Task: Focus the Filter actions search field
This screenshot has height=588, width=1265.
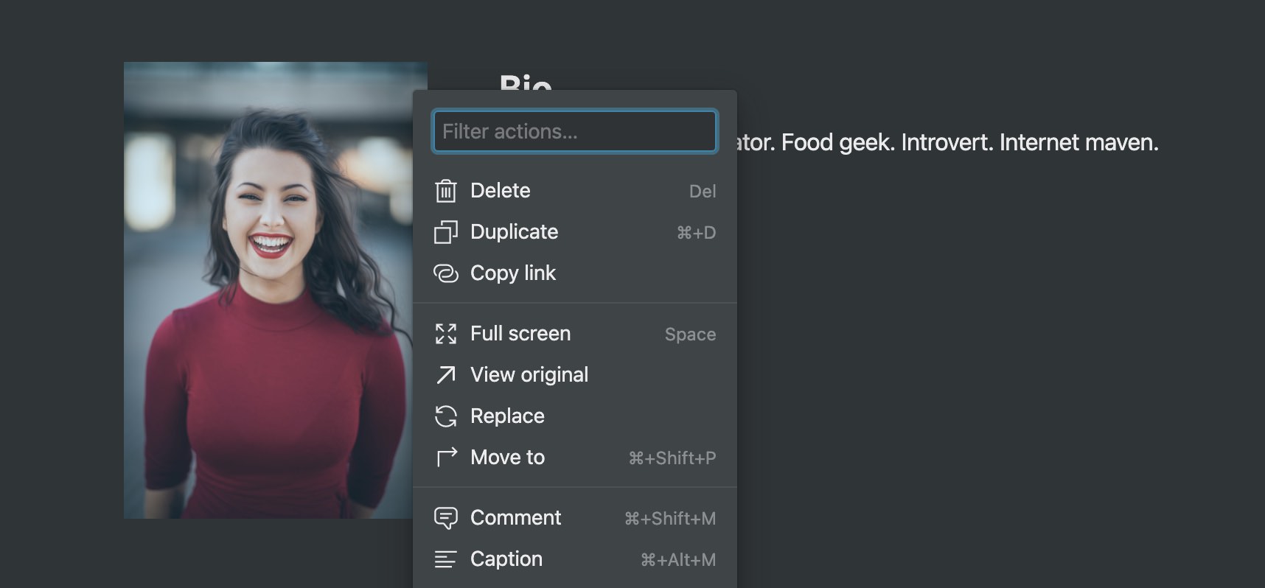Action: pyautogui.click(x=575, y=131)
